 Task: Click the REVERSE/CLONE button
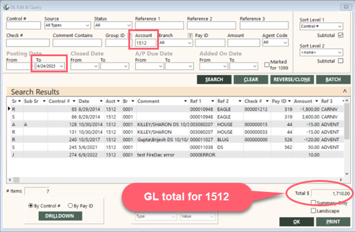[x=292, y=80]
